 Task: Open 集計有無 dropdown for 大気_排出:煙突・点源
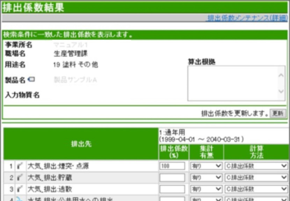pyautogui.click(x=206, y=166)
